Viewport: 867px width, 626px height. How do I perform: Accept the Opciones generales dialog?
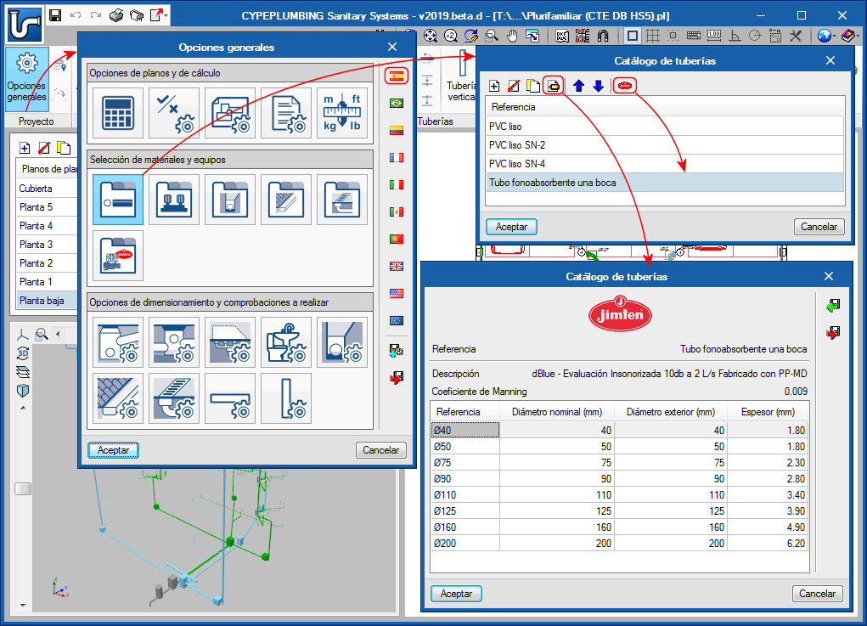(x=113, y=450)
